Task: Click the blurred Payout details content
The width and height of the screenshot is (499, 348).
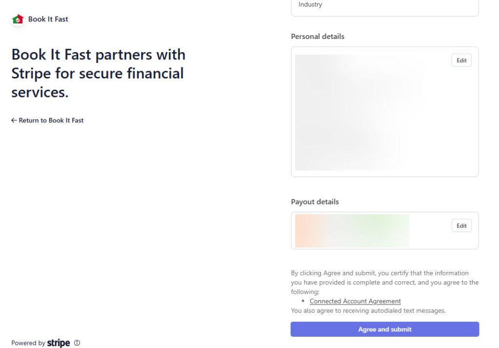Action: 352,231
